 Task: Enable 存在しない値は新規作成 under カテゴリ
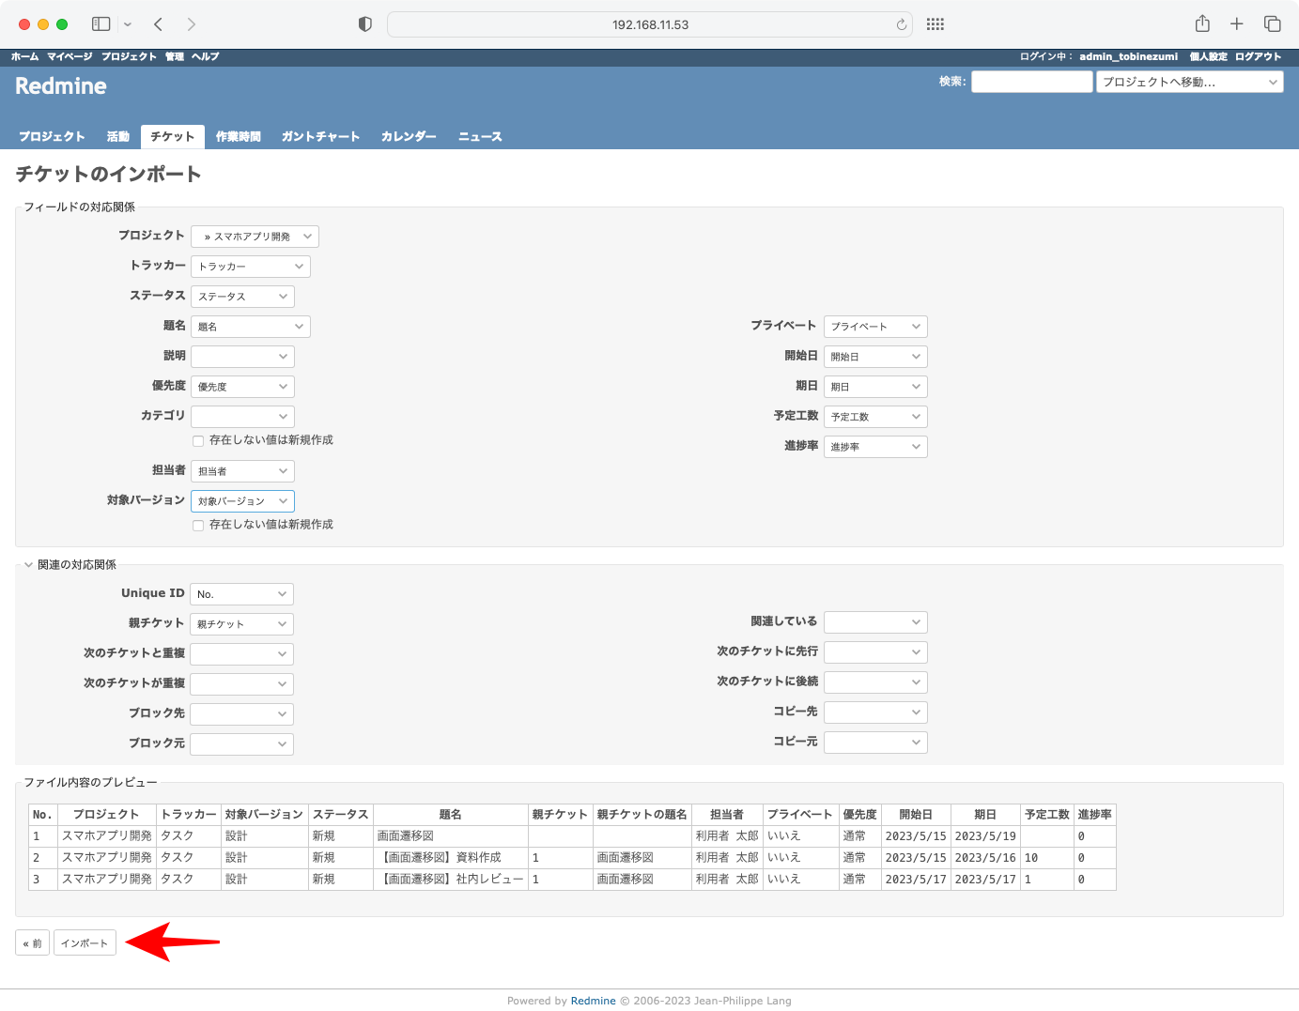198,440
